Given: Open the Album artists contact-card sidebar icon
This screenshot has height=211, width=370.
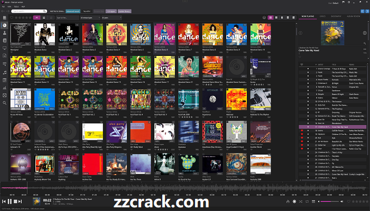Looking at the screenshot, I should [x=4, y=41].
